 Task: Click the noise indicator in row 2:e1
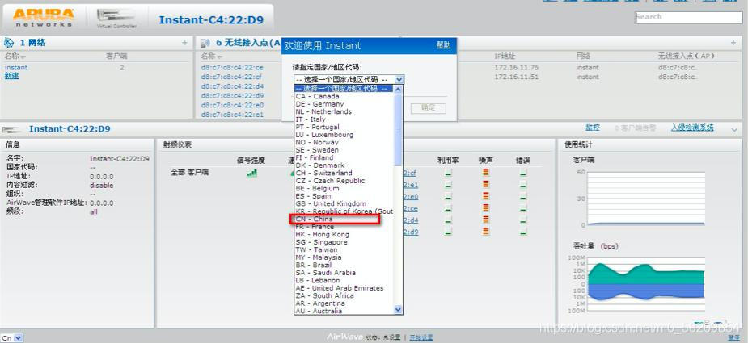pyautogui.click(x=486, y=184)
